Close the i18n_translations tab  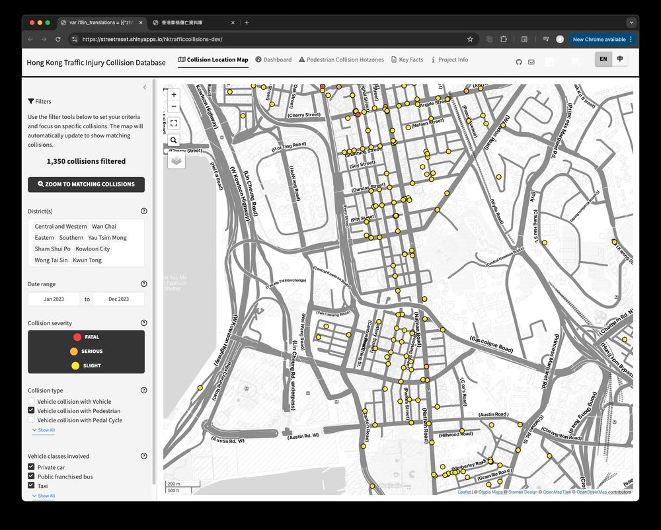coord(141,22)
